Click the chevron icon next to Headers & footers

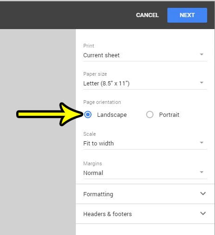tap(203, 213)
